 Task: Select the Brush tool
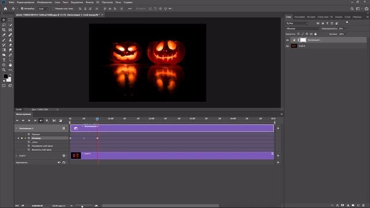click(4, 40)
